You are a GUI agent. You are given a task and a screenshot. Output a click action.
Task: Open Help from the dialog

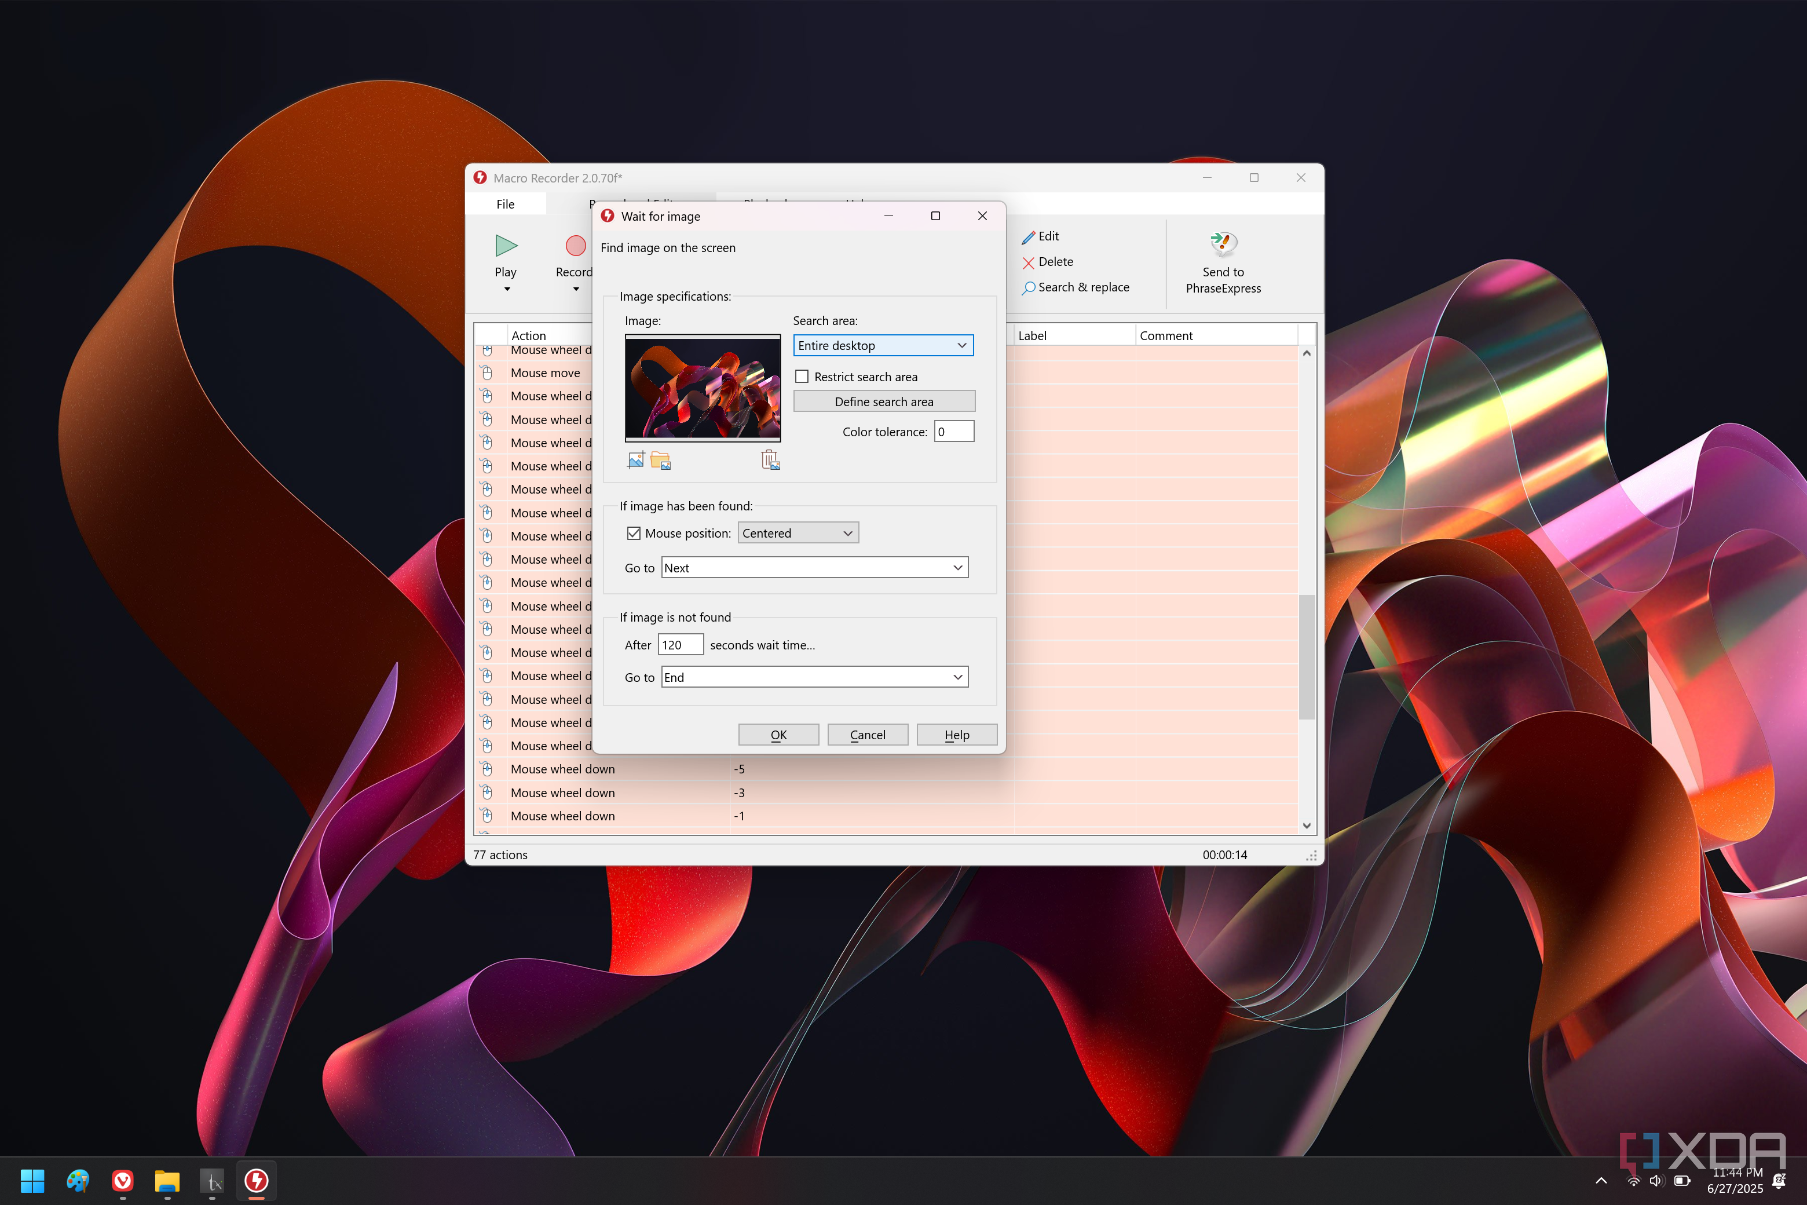(957, 735)
